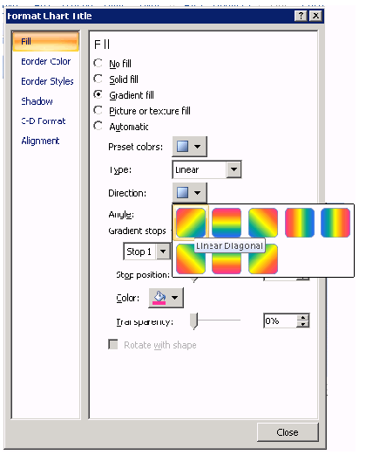Open dialog help with the question mark button

(301, 16)
